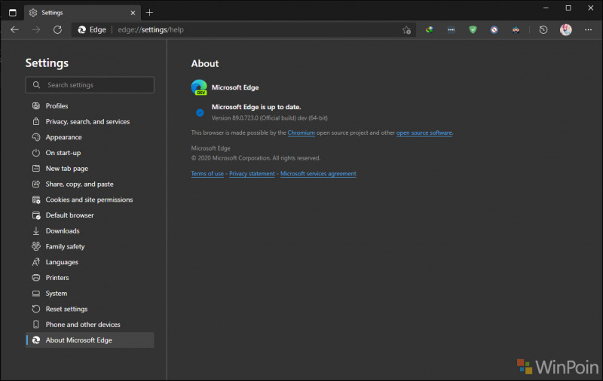Click the Microsoft Edge Dev logo

pos(199,87)
